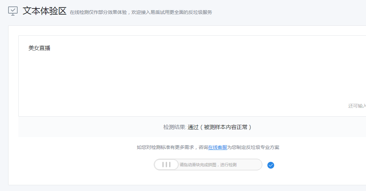Click the 还可输入 character counter
The height and width of the screenshot is (191, 366).
(357, 106)
